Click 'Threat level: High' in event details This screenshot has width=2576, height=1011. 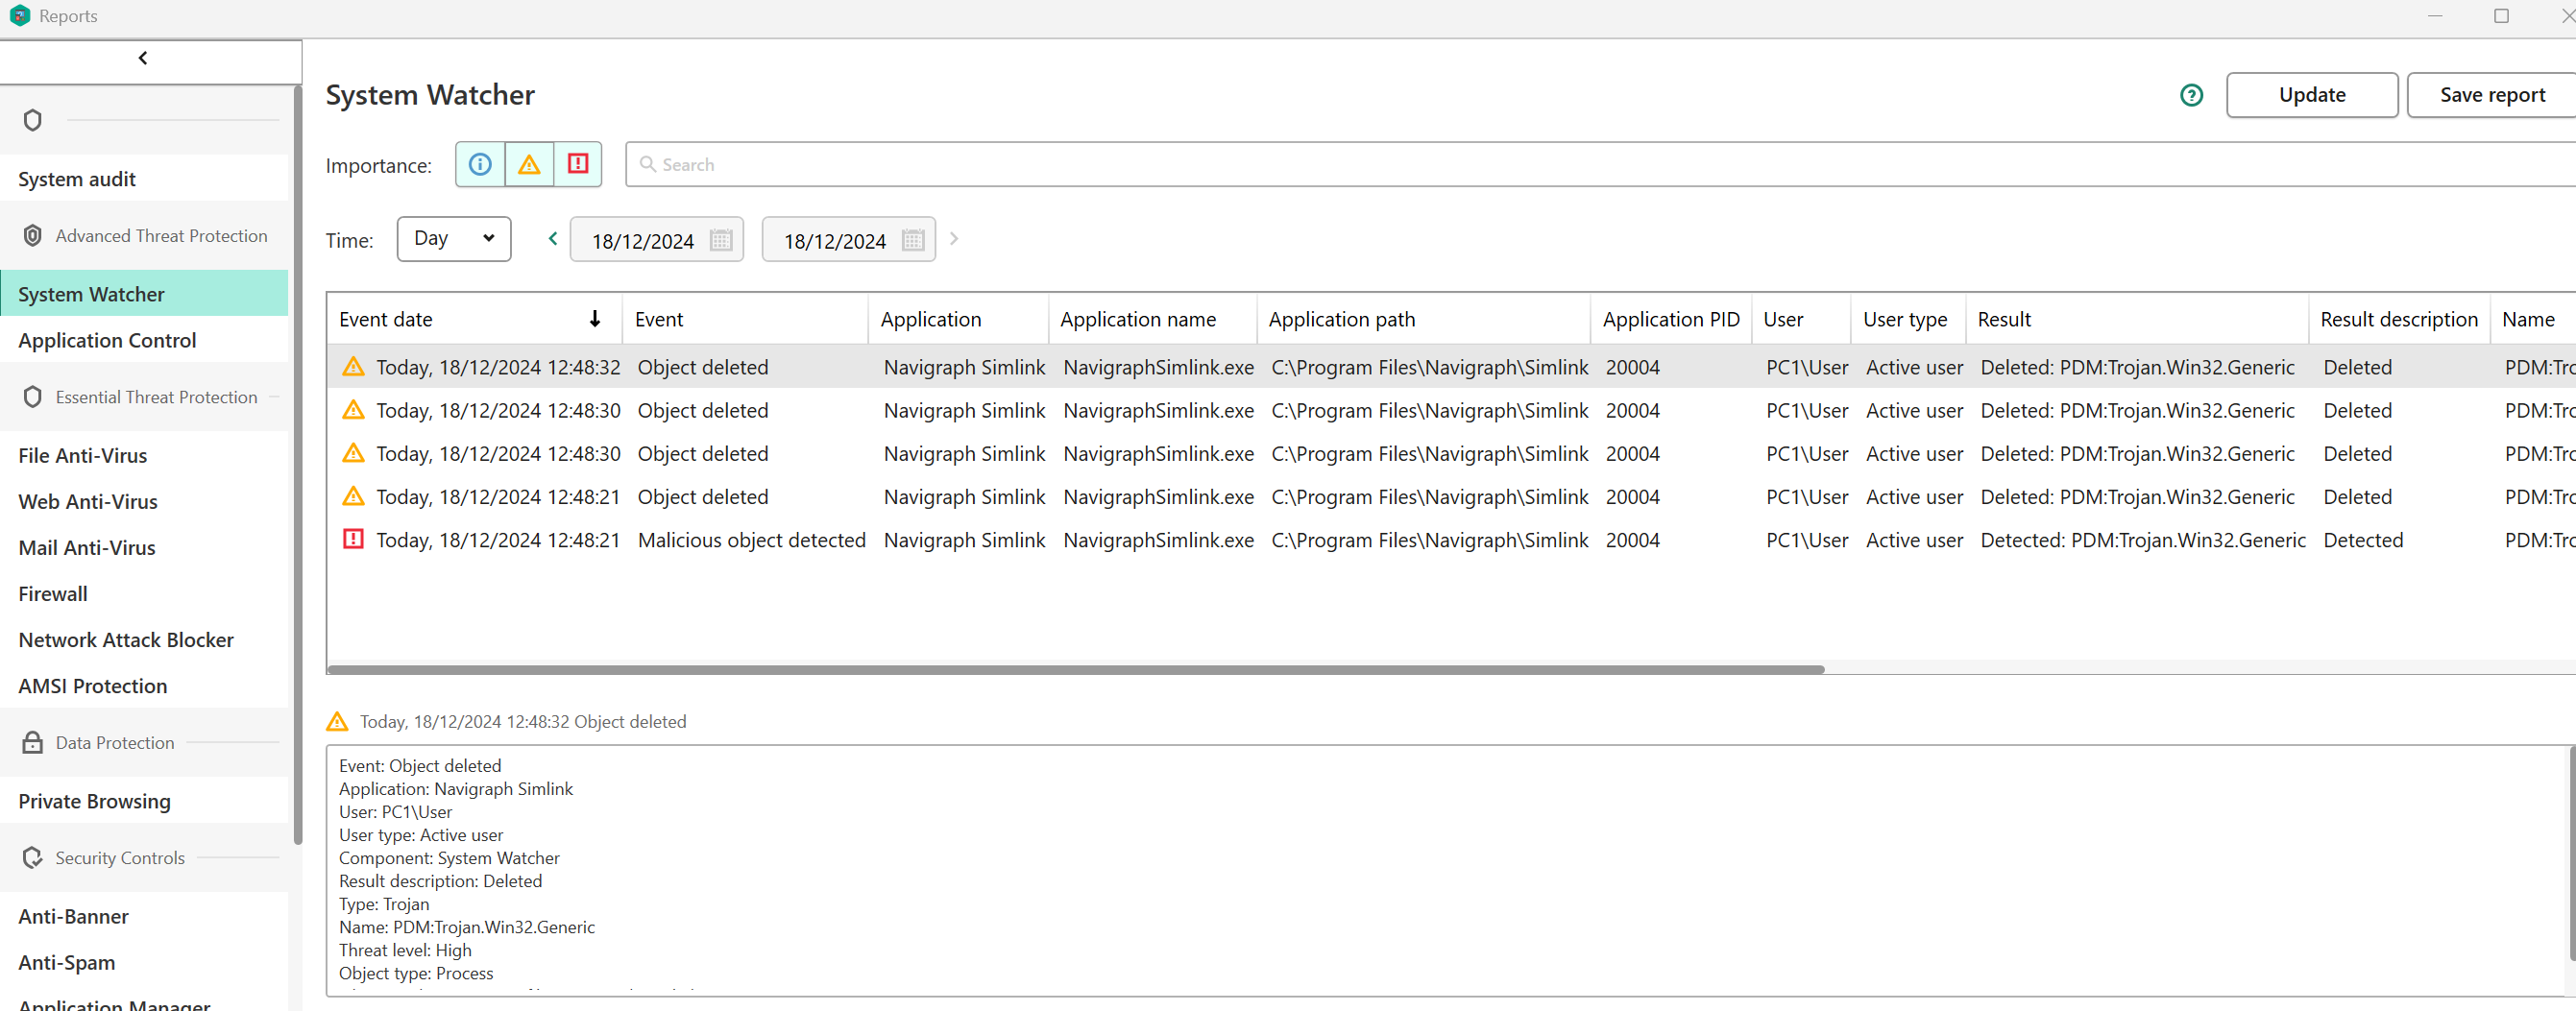405,950
